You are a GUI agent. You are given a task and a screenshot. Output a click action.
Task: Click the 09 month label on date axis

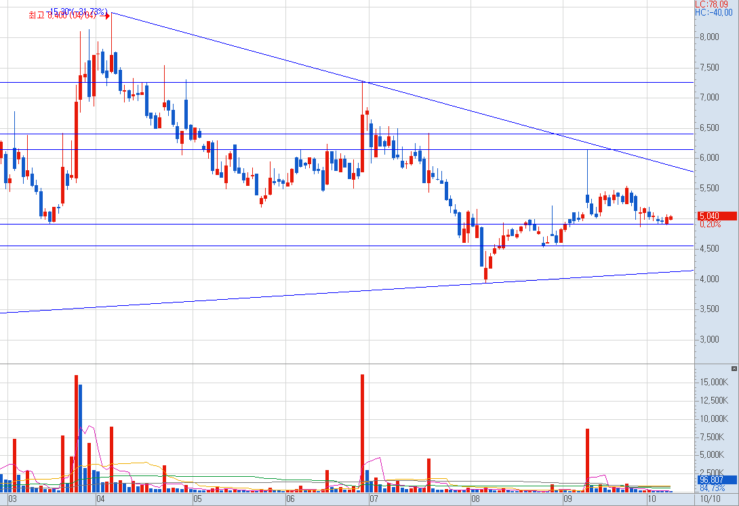pos(567,499)
